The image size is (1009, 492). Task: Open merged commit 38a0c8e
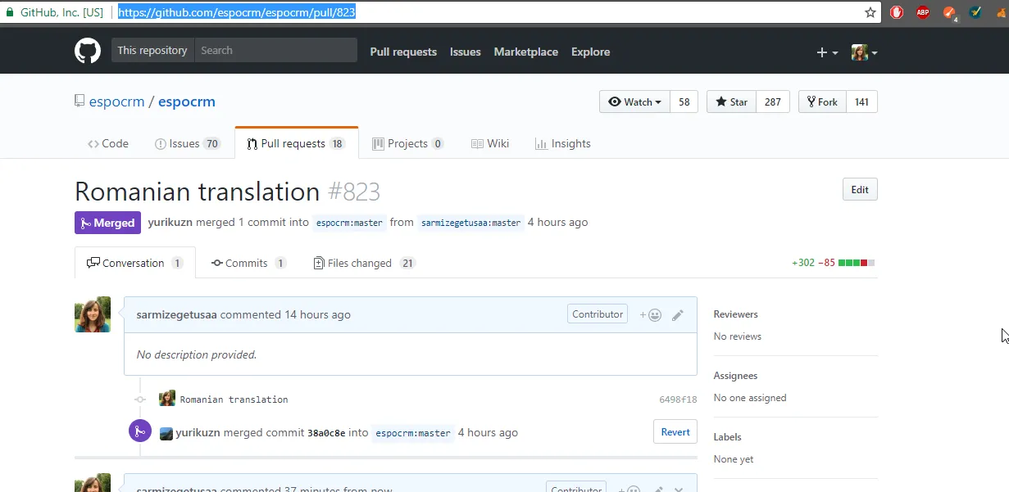[x=325, y=433]
